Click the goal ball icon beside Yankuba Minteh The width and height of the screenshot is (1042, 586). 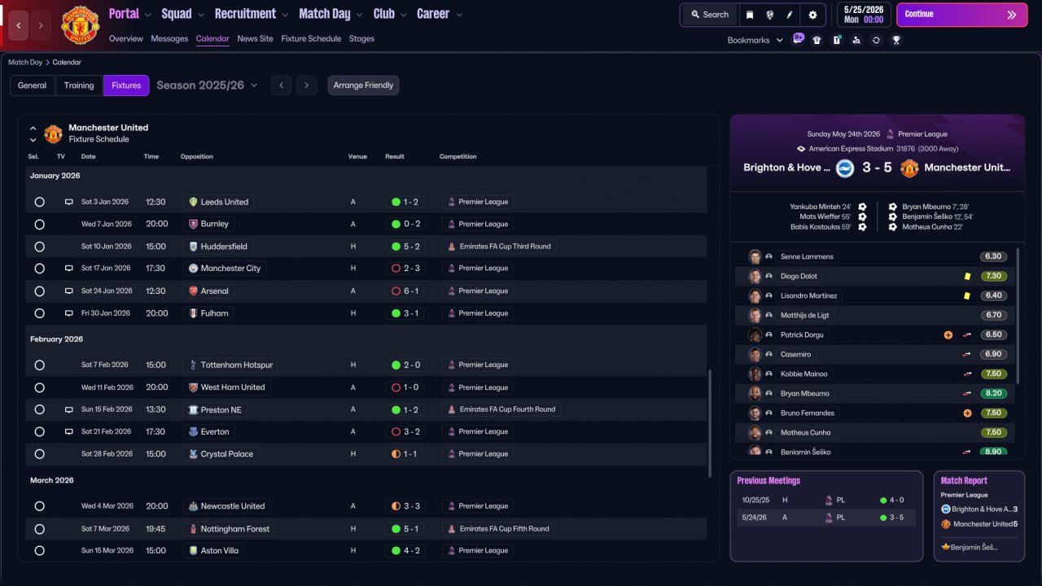tap(862, 207)
